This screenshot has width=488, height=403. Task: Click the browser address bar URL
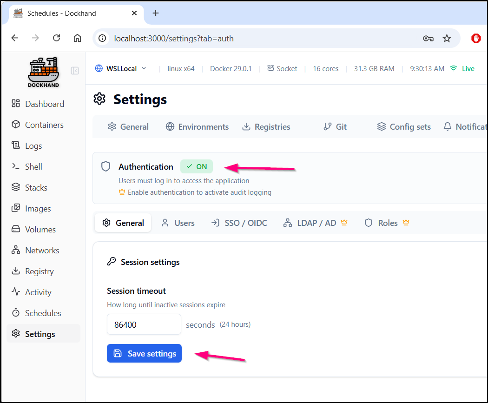[x=174, y=38]
